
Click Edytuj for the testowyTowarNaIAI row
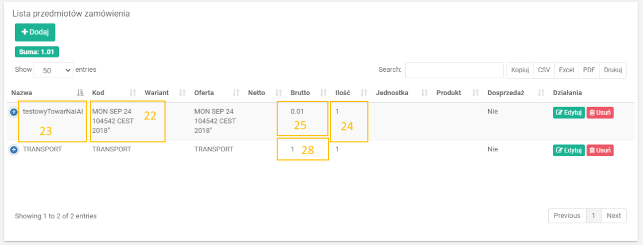[569, 112]
